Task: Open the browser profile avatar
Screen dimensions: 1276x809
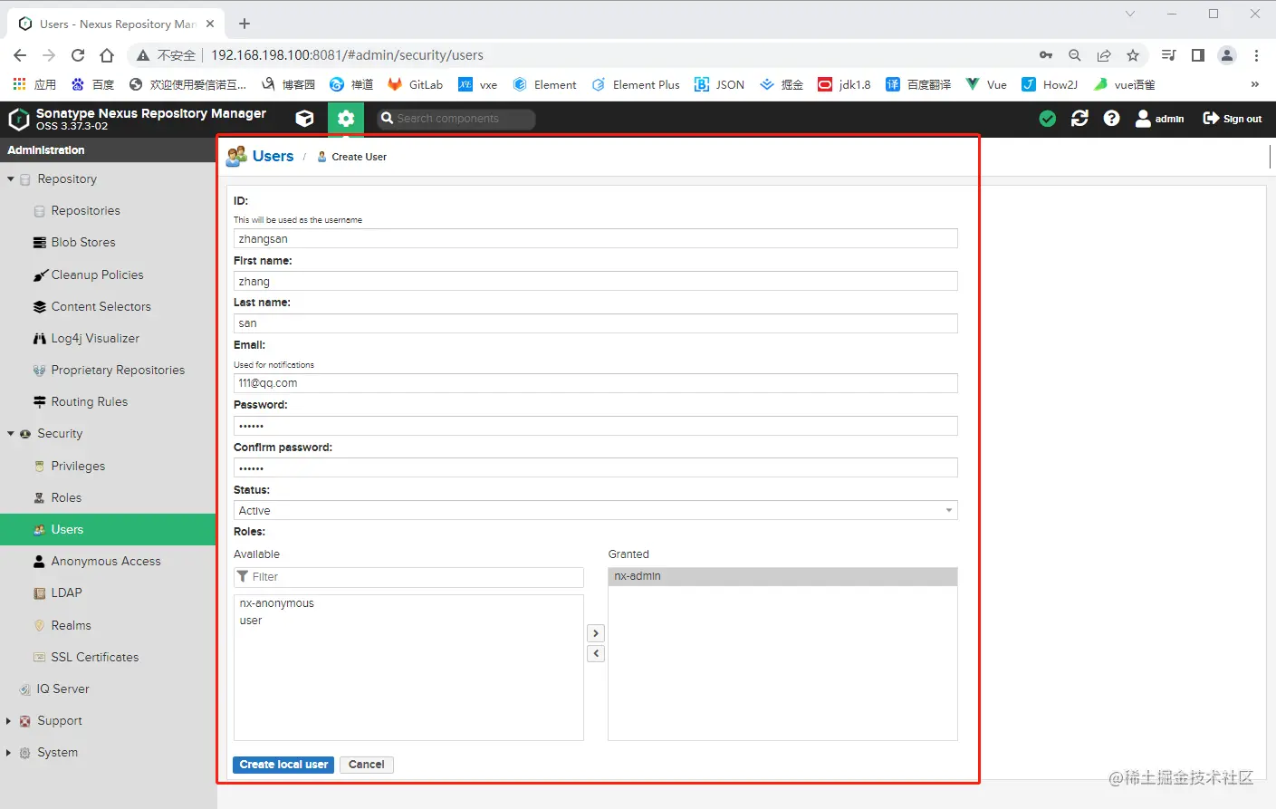Action: click(x=1227, y=55)
